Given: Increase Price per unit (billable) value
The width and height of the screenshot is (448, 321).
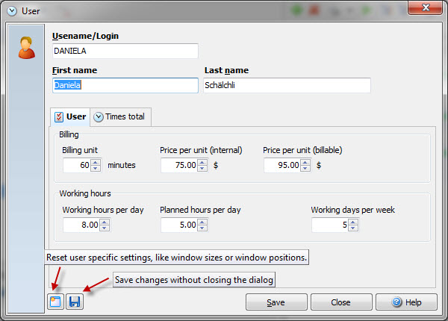Looking at the screenshot, I should coord(305,162).
